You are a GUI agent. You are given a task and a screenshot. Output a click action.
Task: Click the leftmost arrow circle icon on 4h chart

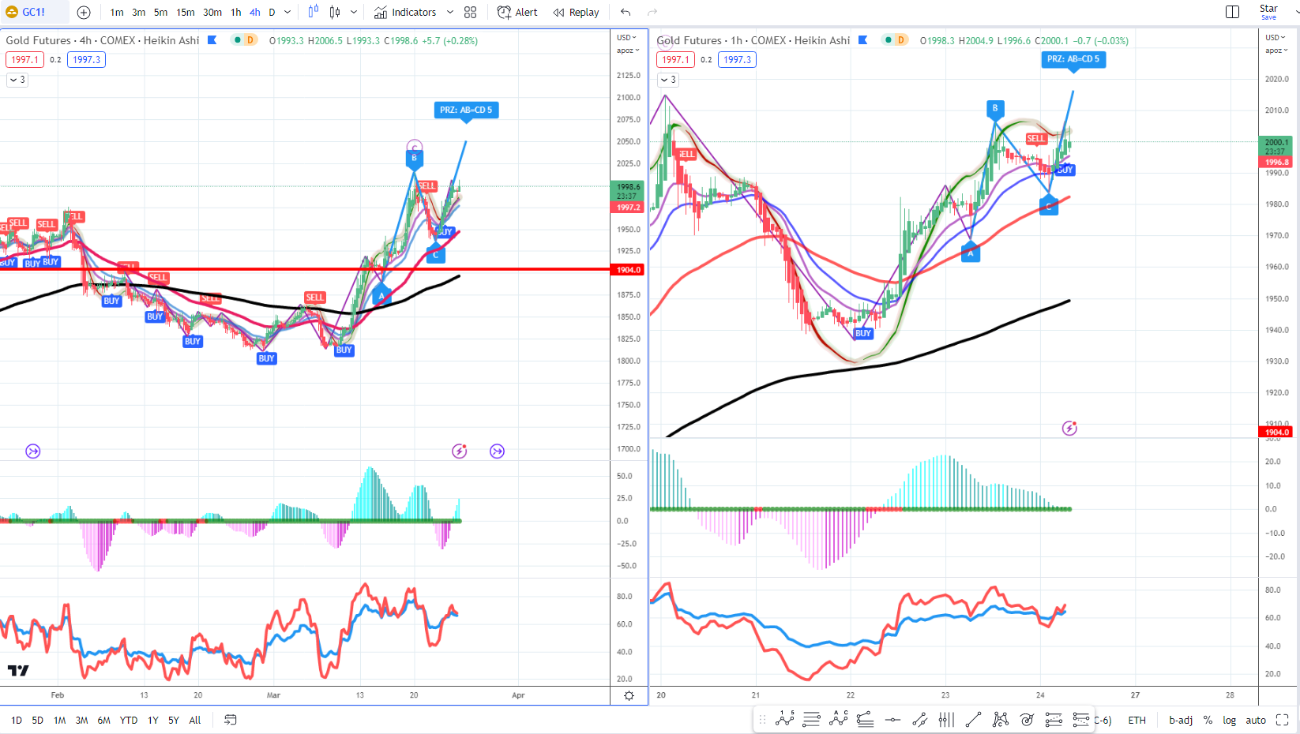coord(33,451)
